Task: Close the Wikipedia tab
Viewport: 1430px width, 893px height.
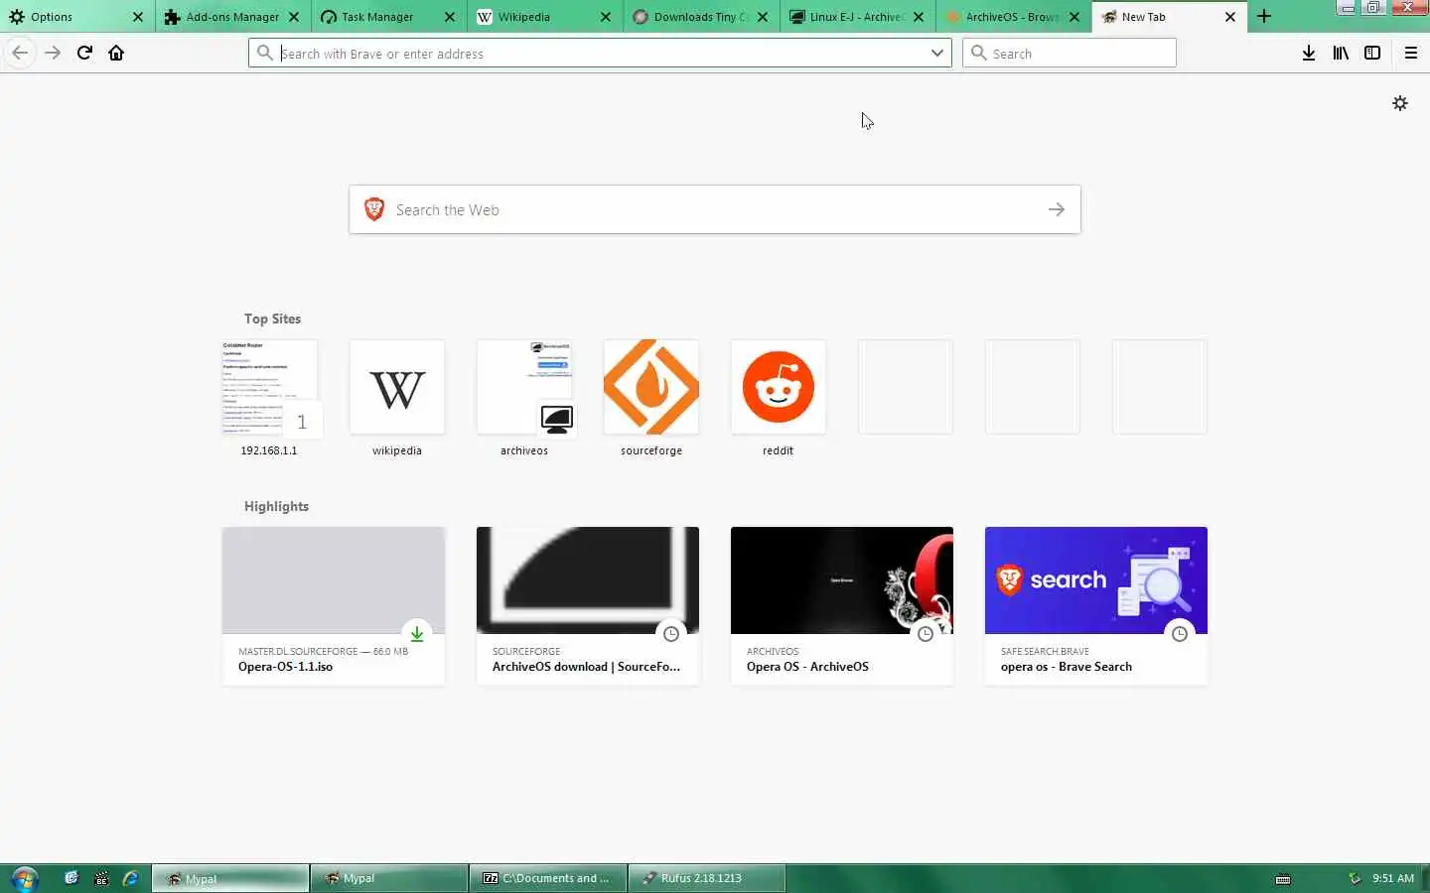Action: point(606,17)
